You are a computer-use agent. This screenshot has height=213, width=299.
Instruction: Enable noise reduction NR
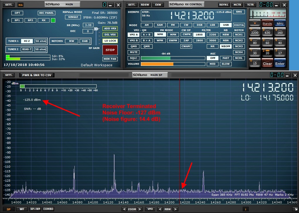212,46
